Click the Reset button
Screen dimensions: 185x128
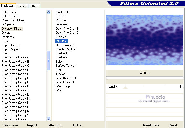173,125
